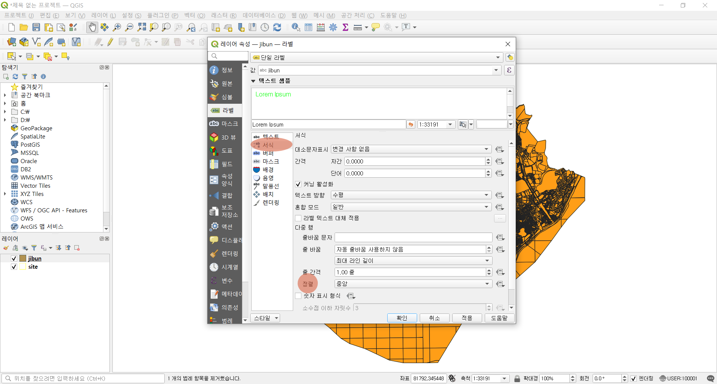The width and height of the screenshot is (717, 384).
Task: Click data-defined override for 혼합 모드
Action: coord(500,207)
